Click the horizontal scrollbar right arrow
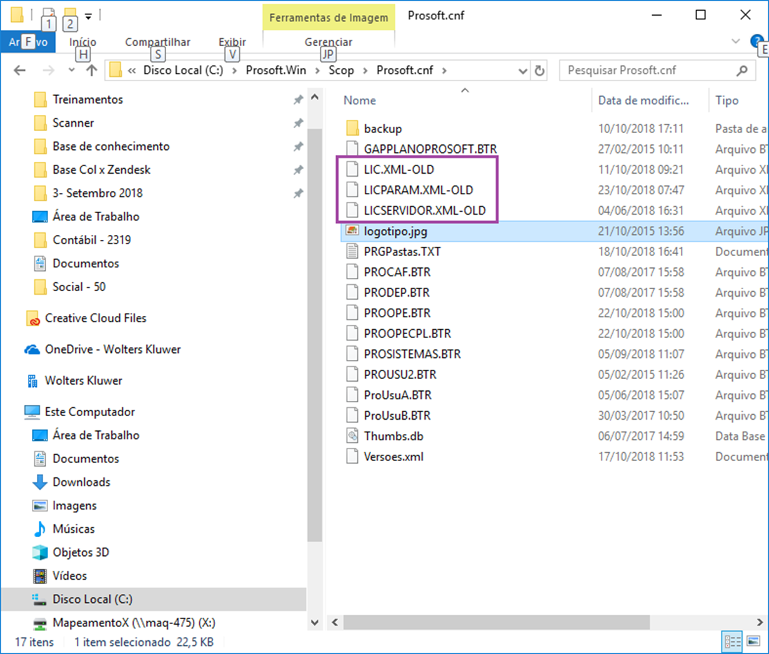The width and height of the screenshot is (769, 654). 760,623
